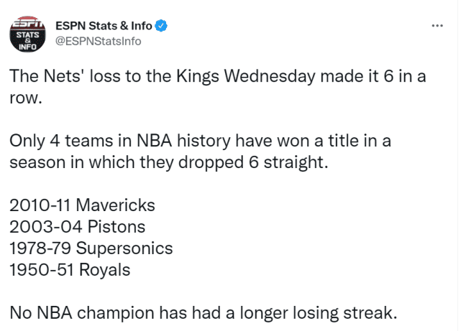The height and width of the screenshot is (331, 461).
Task: Open the ESPN Stats & Info profile avatar
Action: [x=27, y=35]
